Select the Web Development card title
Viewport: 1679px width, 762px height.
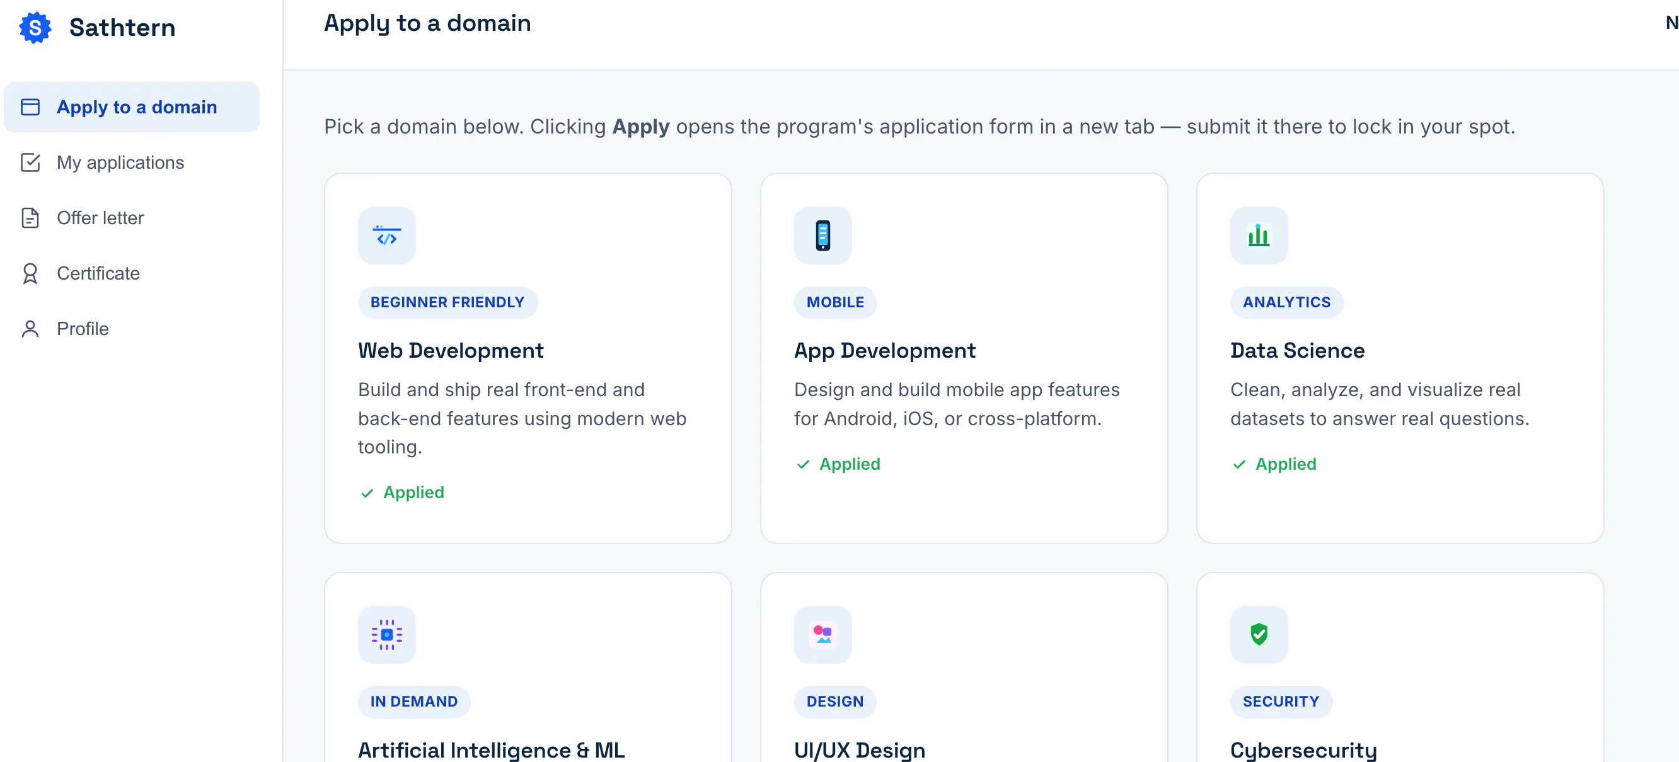coord(451,350)
